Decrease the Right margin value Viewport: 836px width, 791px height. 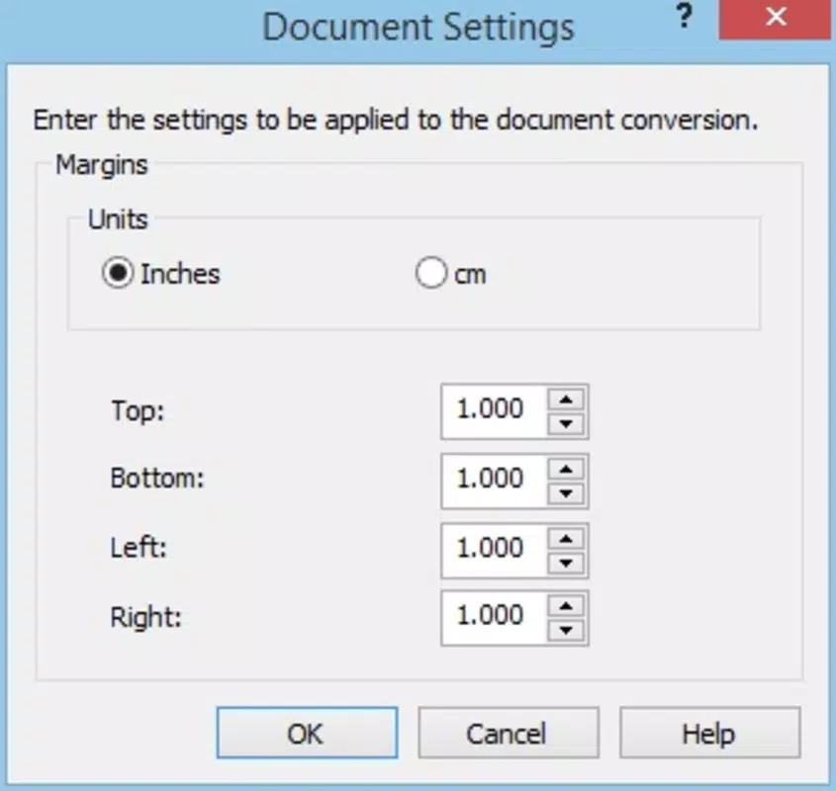566,631
